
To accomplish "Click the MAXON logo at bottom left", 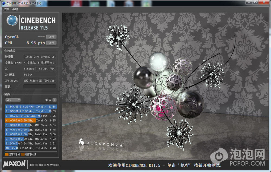I will point(14,164).
